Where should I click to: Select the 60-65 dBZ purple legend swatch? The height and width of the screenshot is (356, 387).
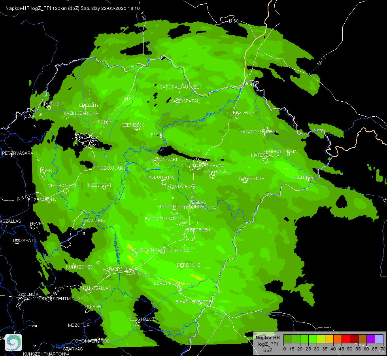coord(371,339)
